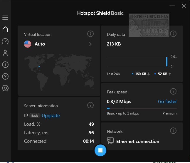Show info for Server Information panel
The width and height of the screenshot is (190, 163).
pyautogui.click(x=90, y=105)
